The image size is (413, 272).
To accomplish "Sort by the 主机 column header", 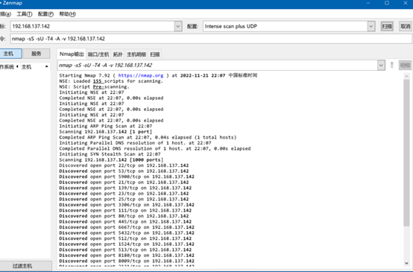I will [x=26, y=67].
